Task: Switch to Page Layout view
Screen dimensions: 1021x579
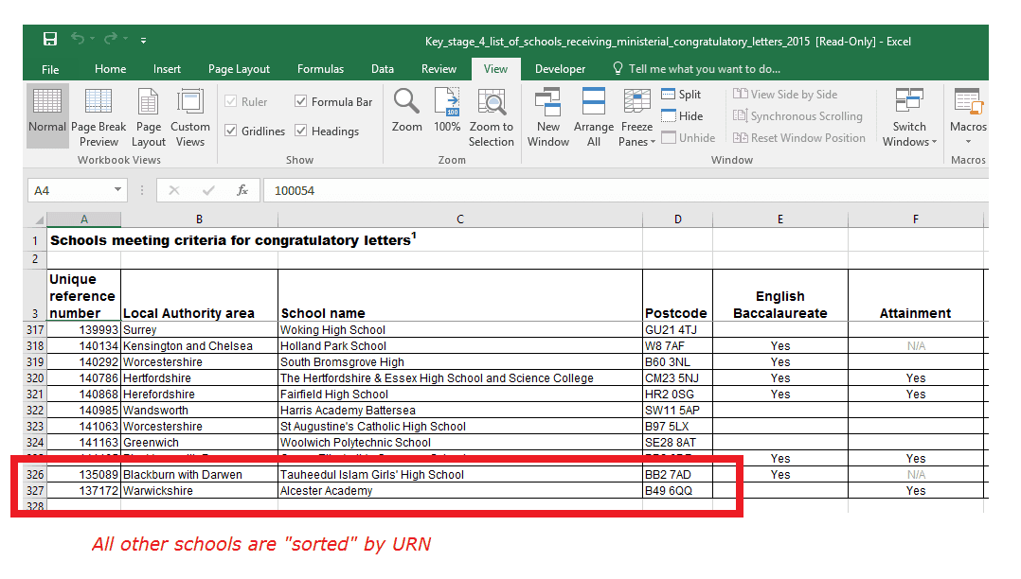Action: click(149, 117)
